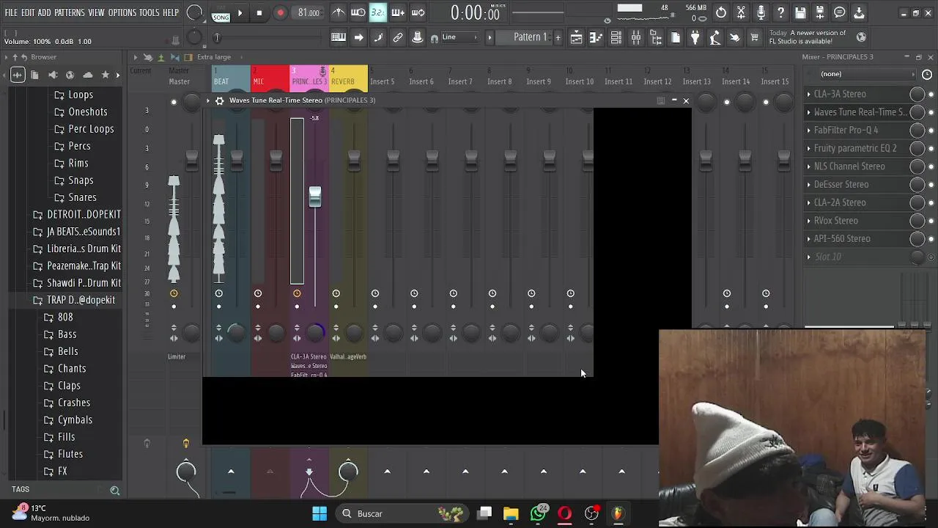938x528 pixels.
Task: Toggle SONG/PAT mode switch
Action: pyautogui.click(x=221, y=12)
